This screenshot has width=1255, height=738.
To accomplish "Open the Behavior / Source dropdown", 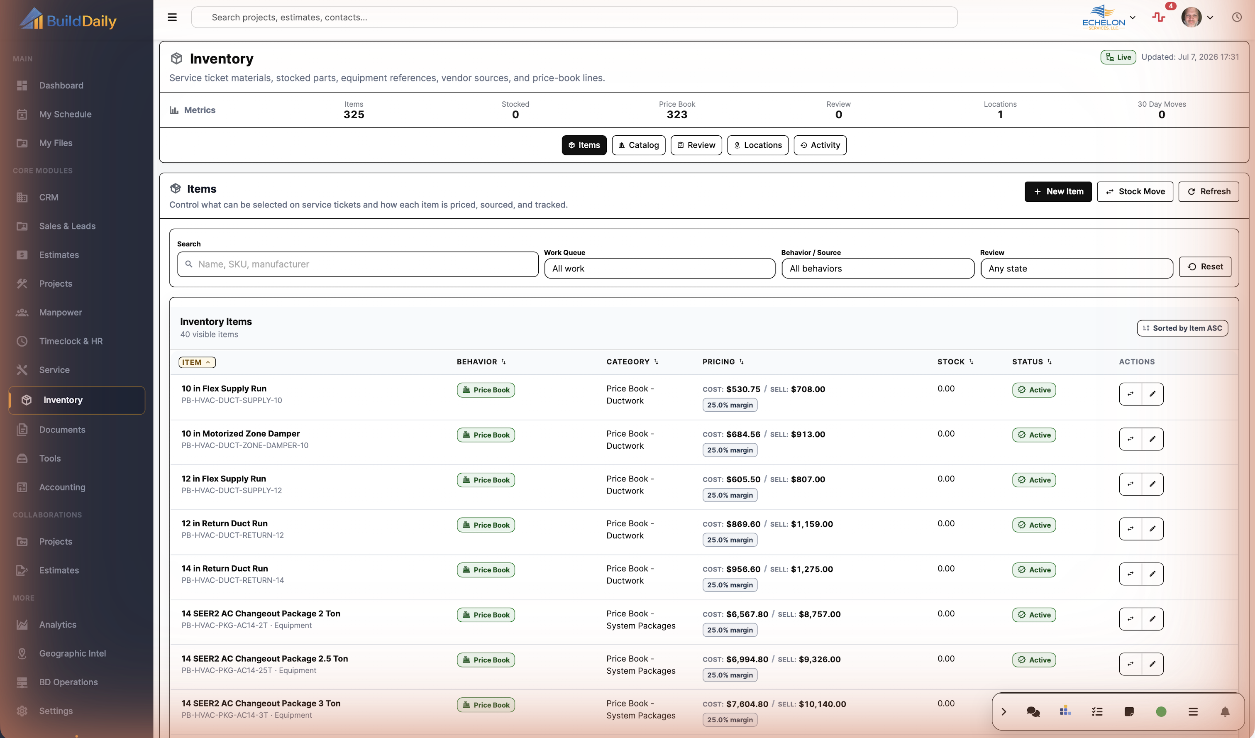I will pyautogui.click(x=877, y=269).
